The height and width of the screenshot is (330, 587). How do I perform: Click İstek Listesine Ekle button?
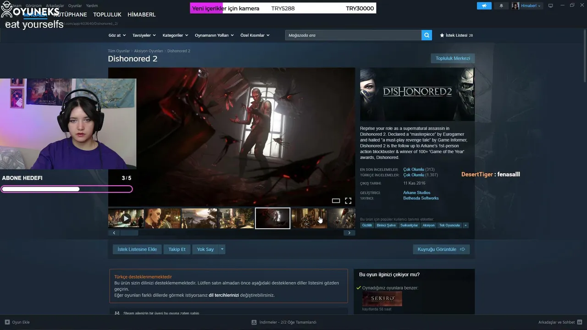(137, 249)
